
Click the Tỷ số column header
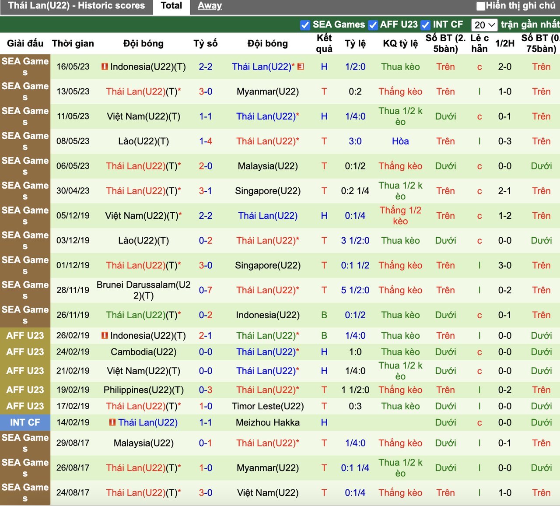coord(206,43)
